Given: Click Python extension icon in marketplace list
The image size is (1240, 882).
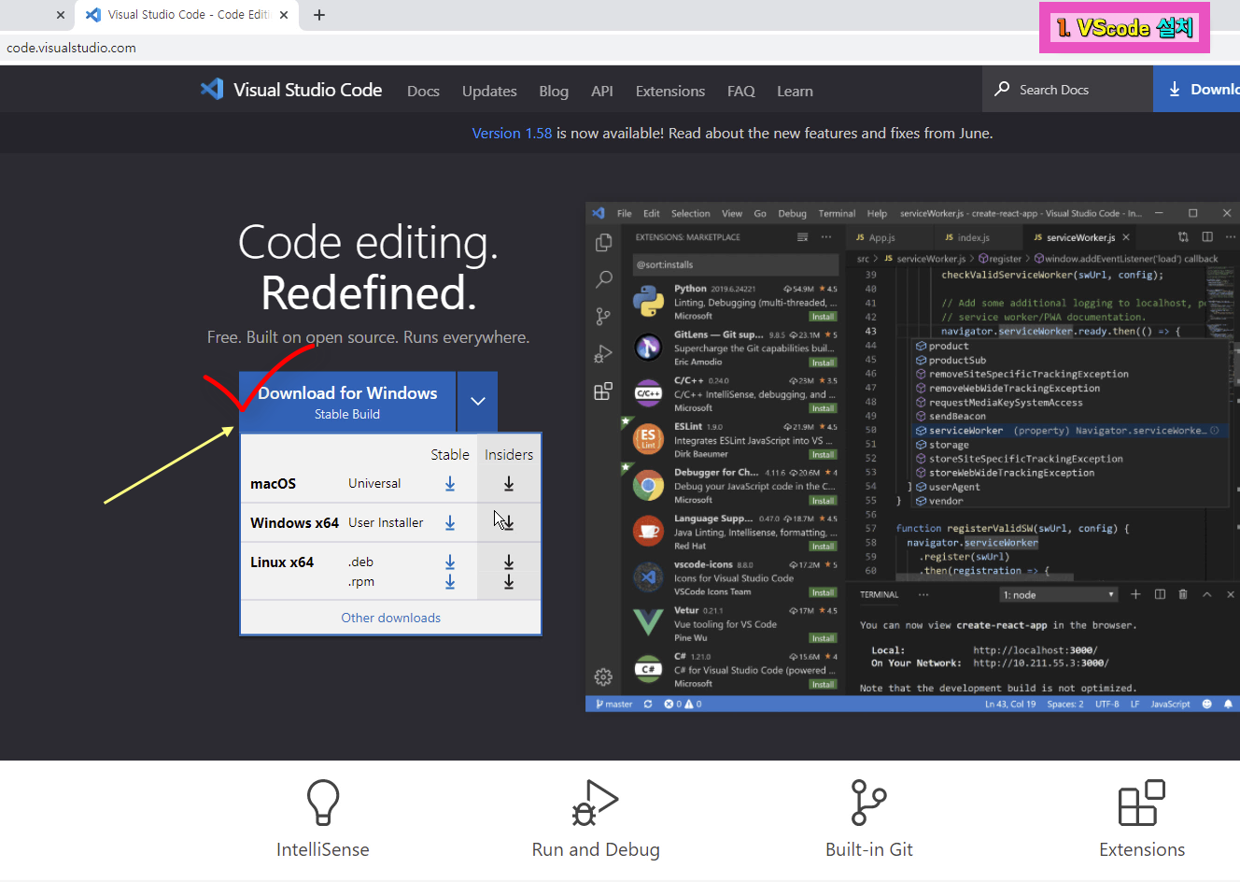Looking at the screenshot, I should pyautogui.click(x=648, y=302).
